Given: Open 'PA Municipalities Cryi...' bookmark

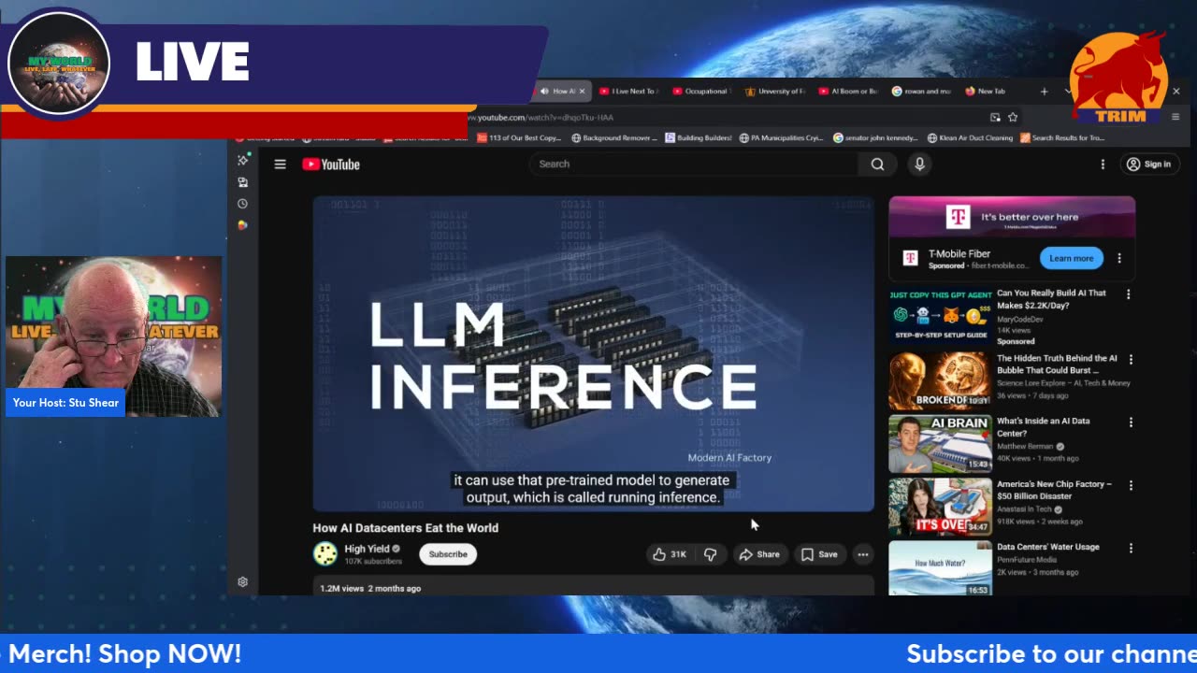Looking at the screenshot, I should (781, 138).
